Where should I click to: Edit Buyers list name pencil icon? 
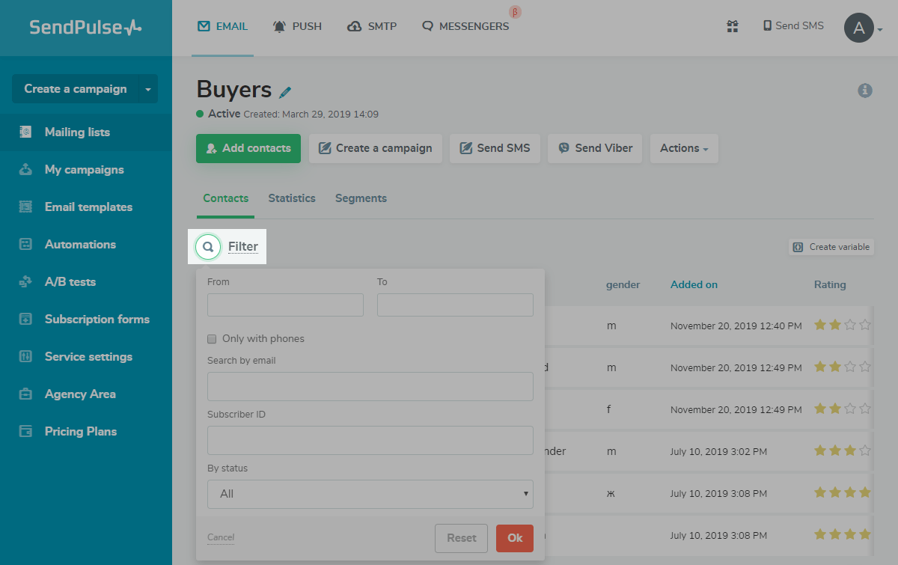[285, 92]
